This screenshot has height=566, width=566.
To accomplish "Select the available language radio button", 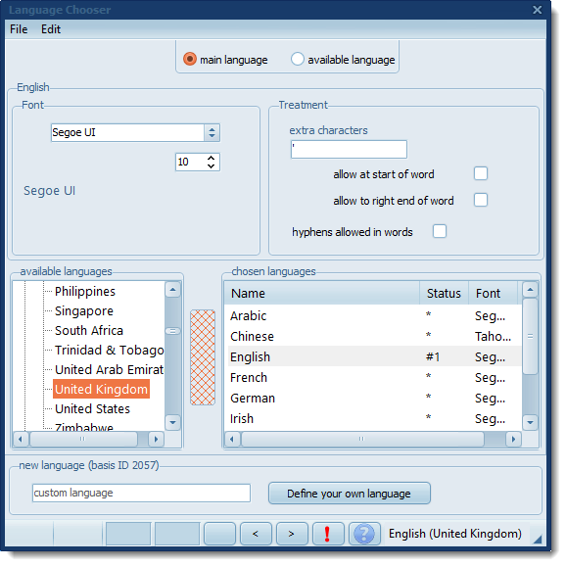I will coord(298,59).
